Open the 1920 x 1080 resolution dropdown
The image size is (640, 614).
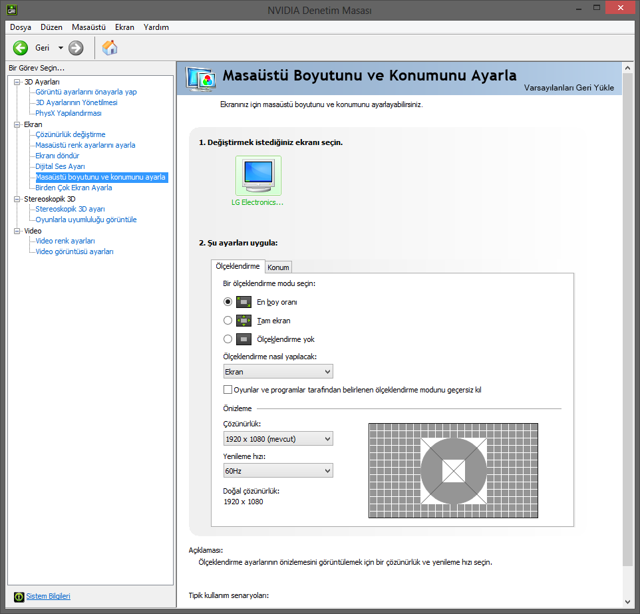click(x=278, y=439)
